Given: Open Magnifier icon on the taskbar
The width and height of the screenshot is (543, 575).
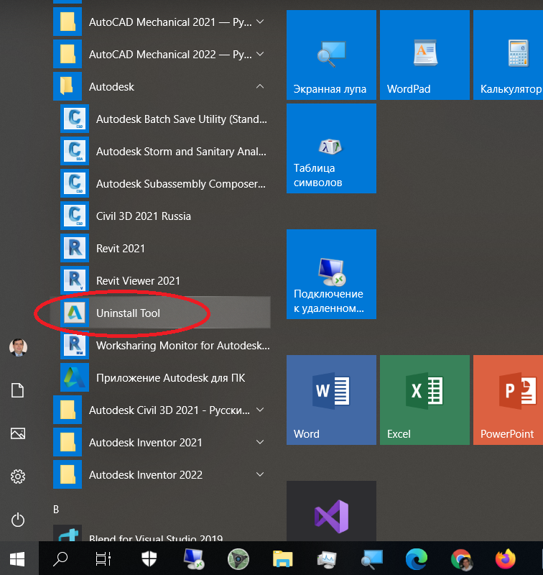Looking at the screenshot, I should (371, 559).
